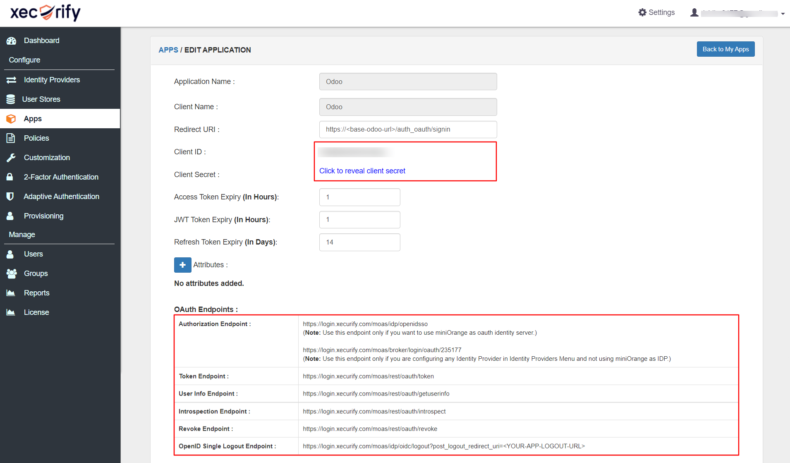The width and height of the screenshot is (790, 463).
Task: Click the blurred Client ID value
Action: (355, 152)
